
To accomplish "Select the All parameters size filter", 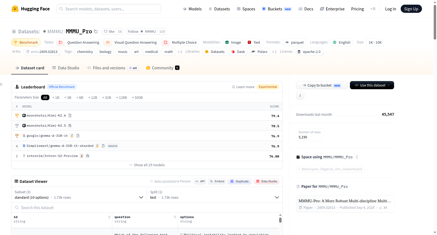I will (x=45, y=97).
